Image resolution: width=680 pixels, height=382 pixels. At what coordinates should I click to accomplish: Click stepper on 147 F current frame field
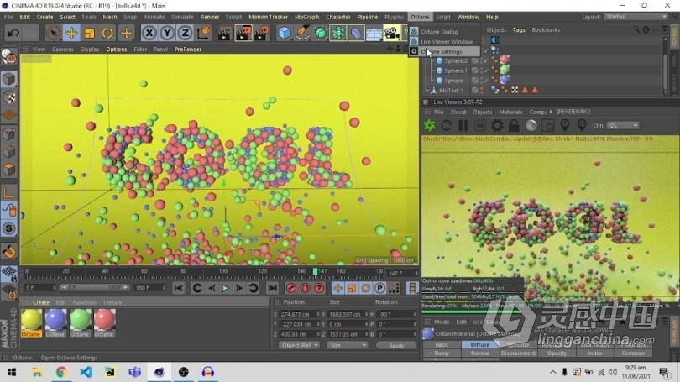pos(416,273)
